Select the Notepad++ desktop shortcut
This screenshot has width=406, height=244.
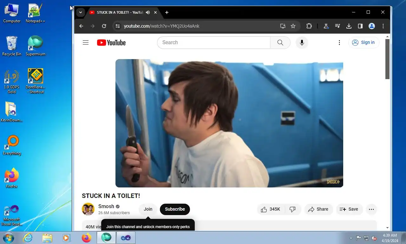[36, 13]
